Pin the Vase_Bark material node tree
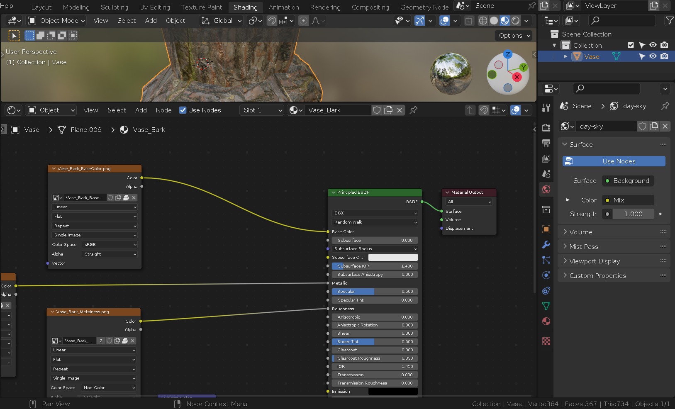 pos(414,110)
